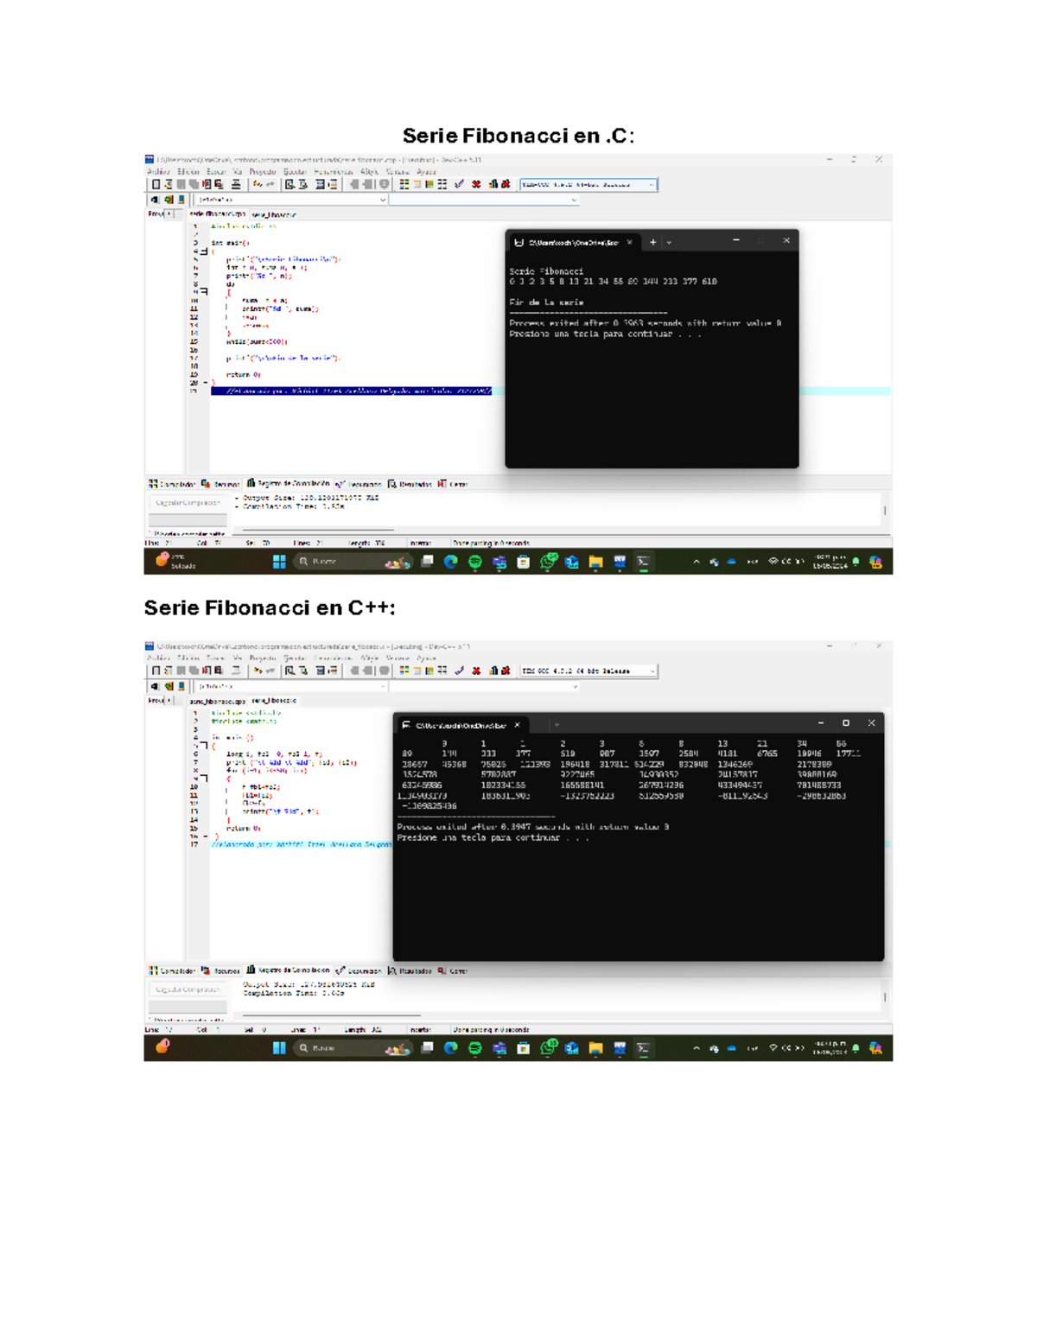Open the (globals) class browser dropdown

[382, 200]
